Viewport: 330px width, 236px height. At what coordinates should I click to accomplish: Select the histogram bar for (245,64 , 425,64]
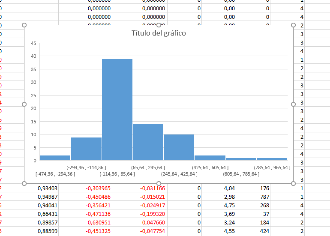[x=179, y=147]
